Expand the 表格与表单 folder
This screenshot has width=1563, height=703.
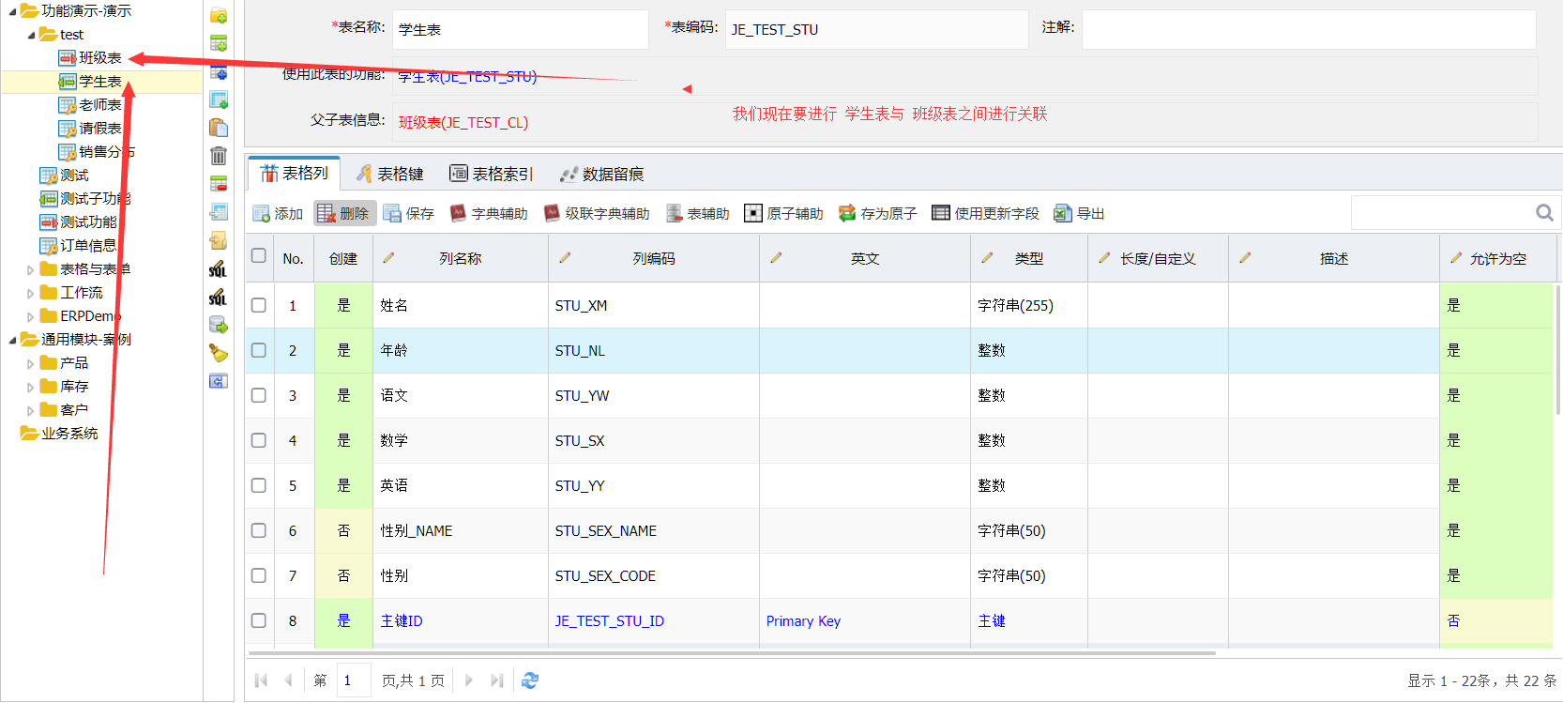[x=31, y=269]
